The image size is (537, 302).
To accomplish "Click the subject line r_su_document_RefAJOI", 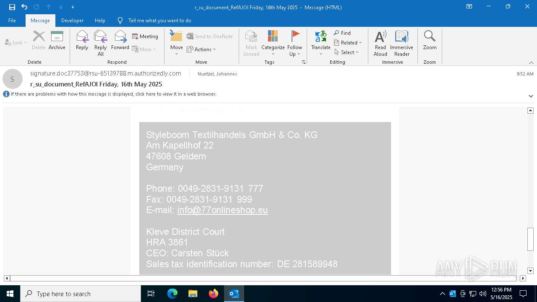I will pos(96,84).
